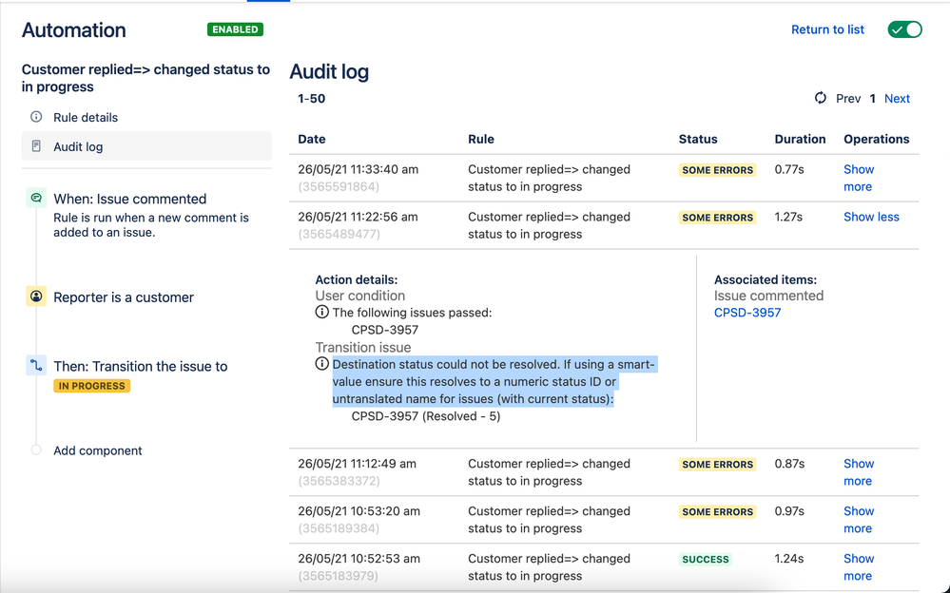Image resolution: width=950 pixels, height=593 pixels.
Task: Select the Transition issue action icon
Action: point(36,365)
